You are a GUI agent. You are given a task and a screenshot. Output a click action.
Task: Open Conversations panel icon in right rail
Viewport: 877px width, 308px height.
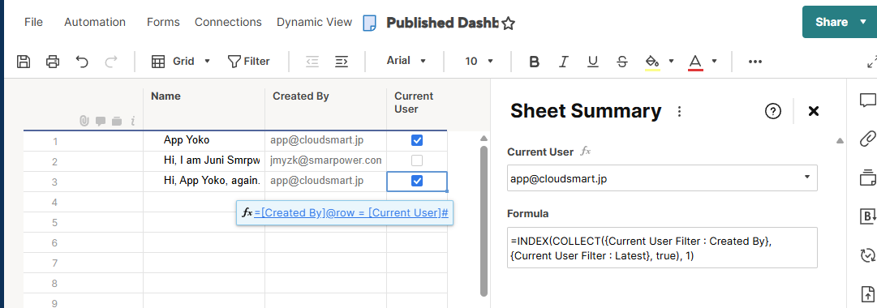tap(867, 101)
